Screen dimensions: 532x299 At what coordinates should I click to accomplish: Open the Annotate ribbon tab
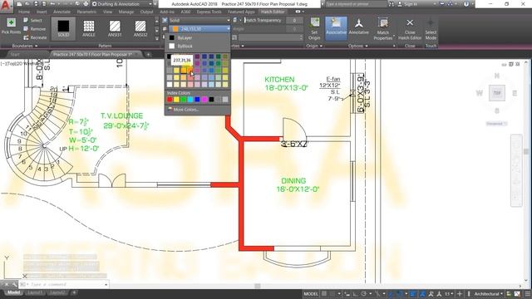[62, 12]
